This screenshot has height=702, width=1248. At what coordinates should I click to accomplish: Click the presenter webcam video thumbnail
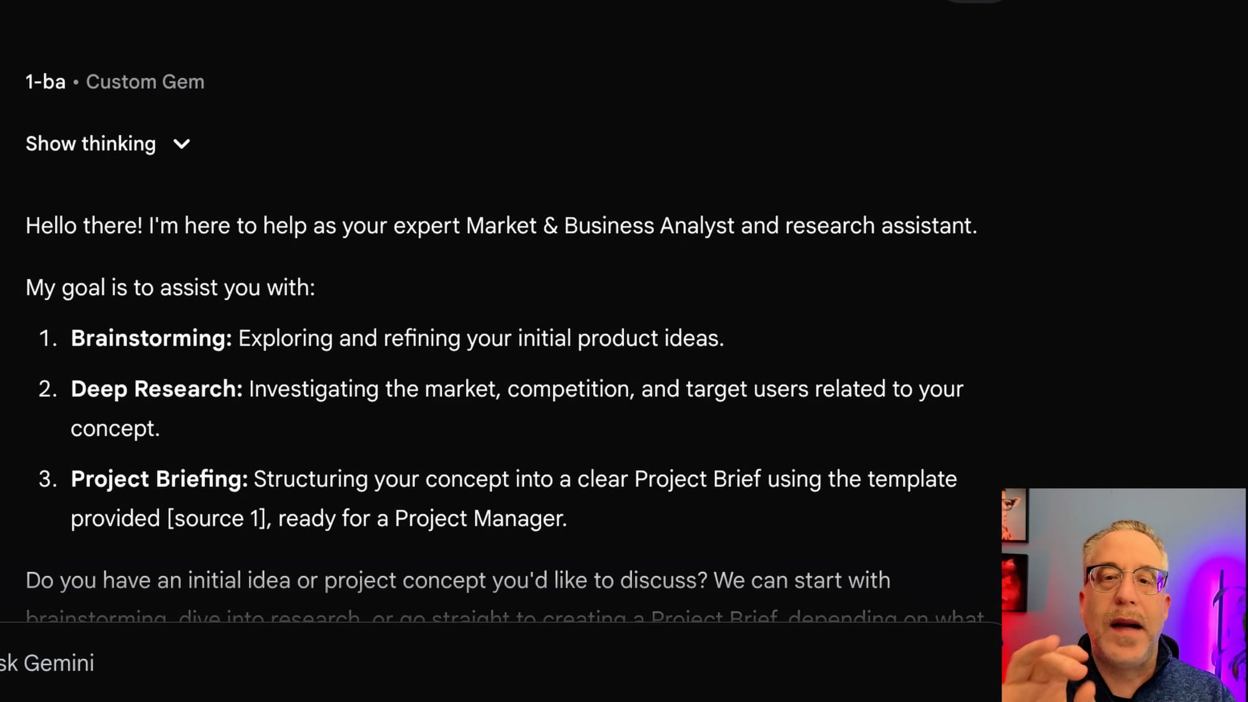pos(1123,595)
